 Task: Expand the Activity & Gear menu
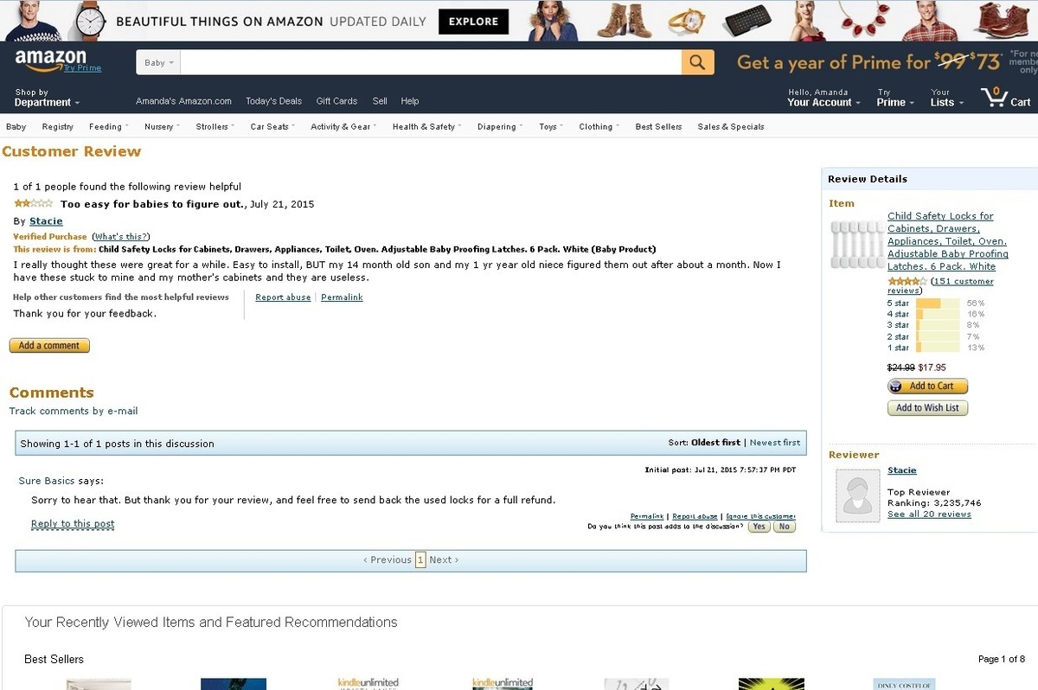pyautogui.click(x=343, y=126)
